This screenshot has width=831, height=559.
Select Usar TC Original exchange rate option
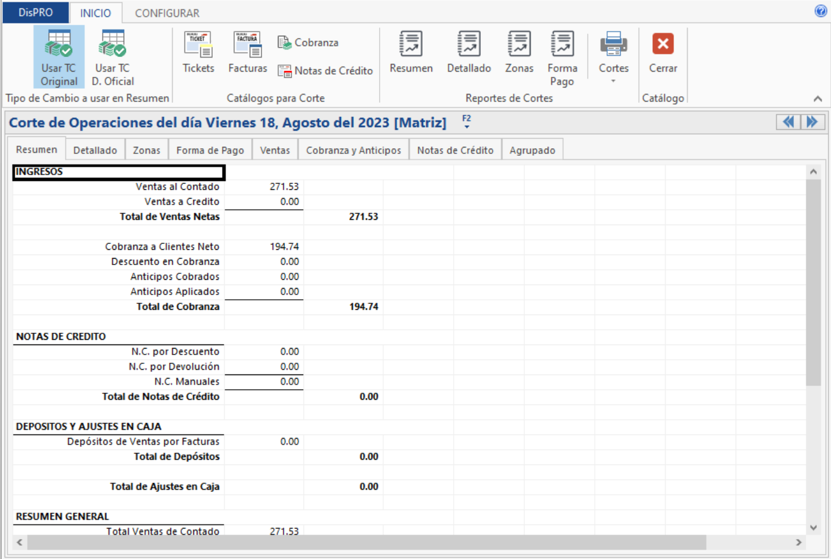[59, 58]
